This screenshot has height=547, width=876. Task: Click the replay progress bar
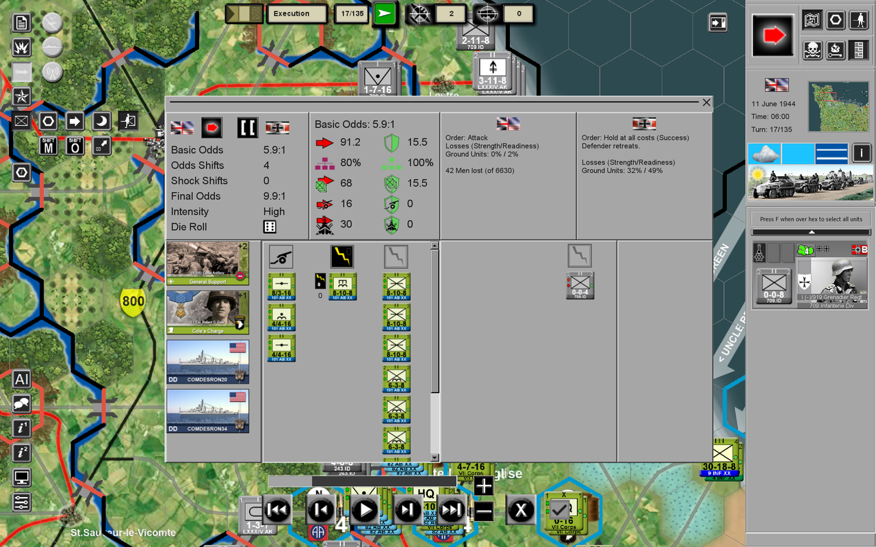(x=363, y=481)
